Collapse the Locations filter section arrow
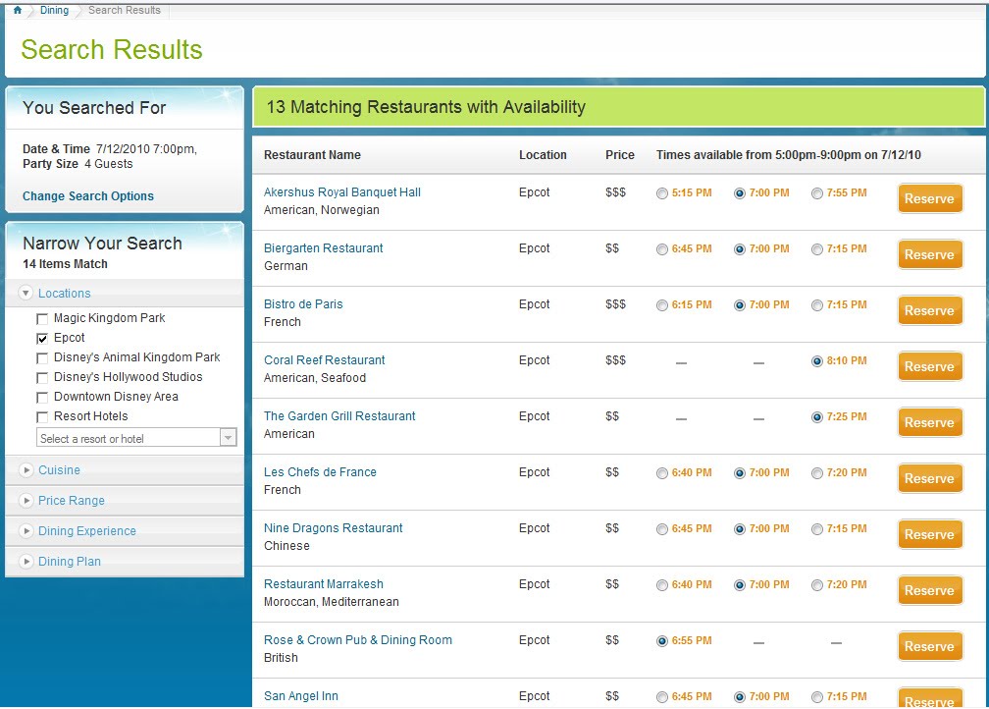 (26, 293)
